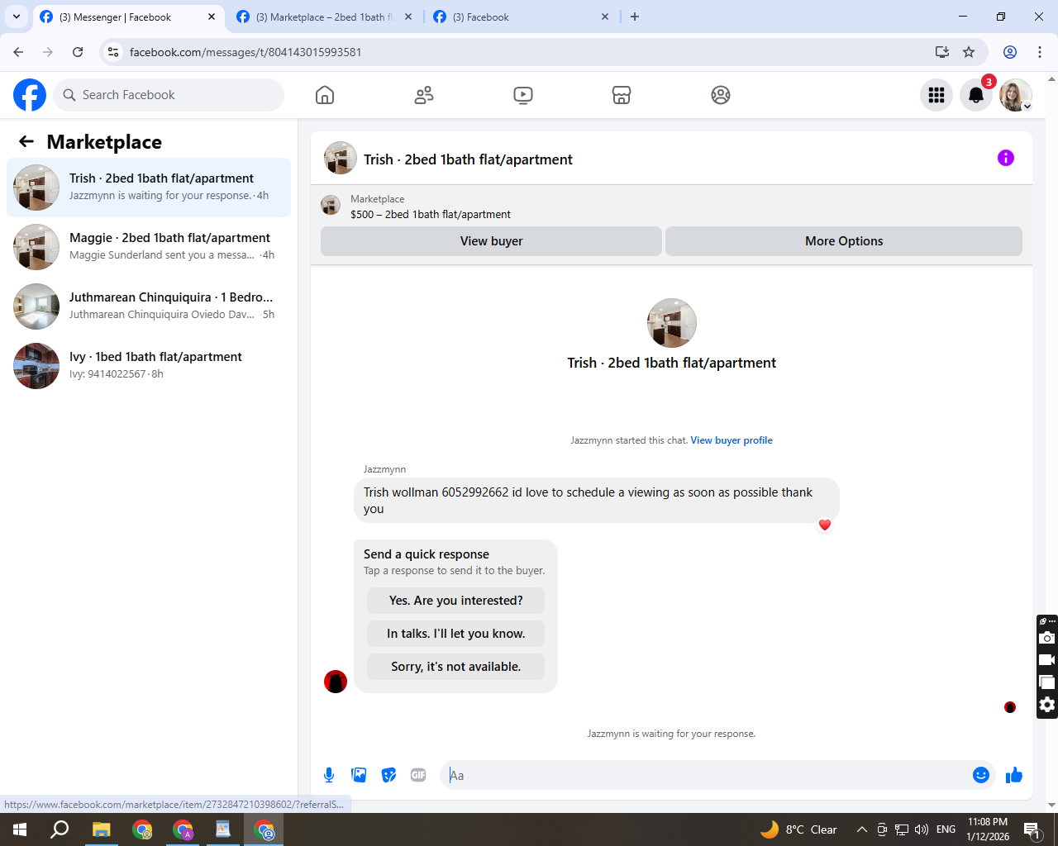This screenshot has height=846, width=1058.
Task: Show hidden system tray icons chevron
Action: click(861, 829)
